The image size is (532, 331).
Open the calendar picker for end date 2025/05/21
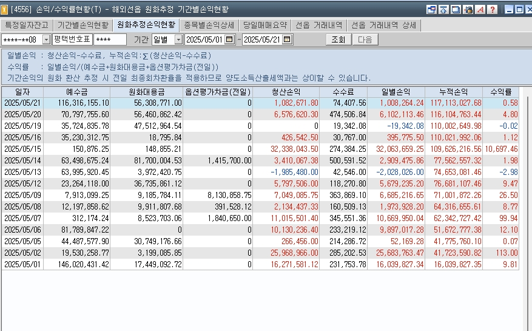(287, 39)
